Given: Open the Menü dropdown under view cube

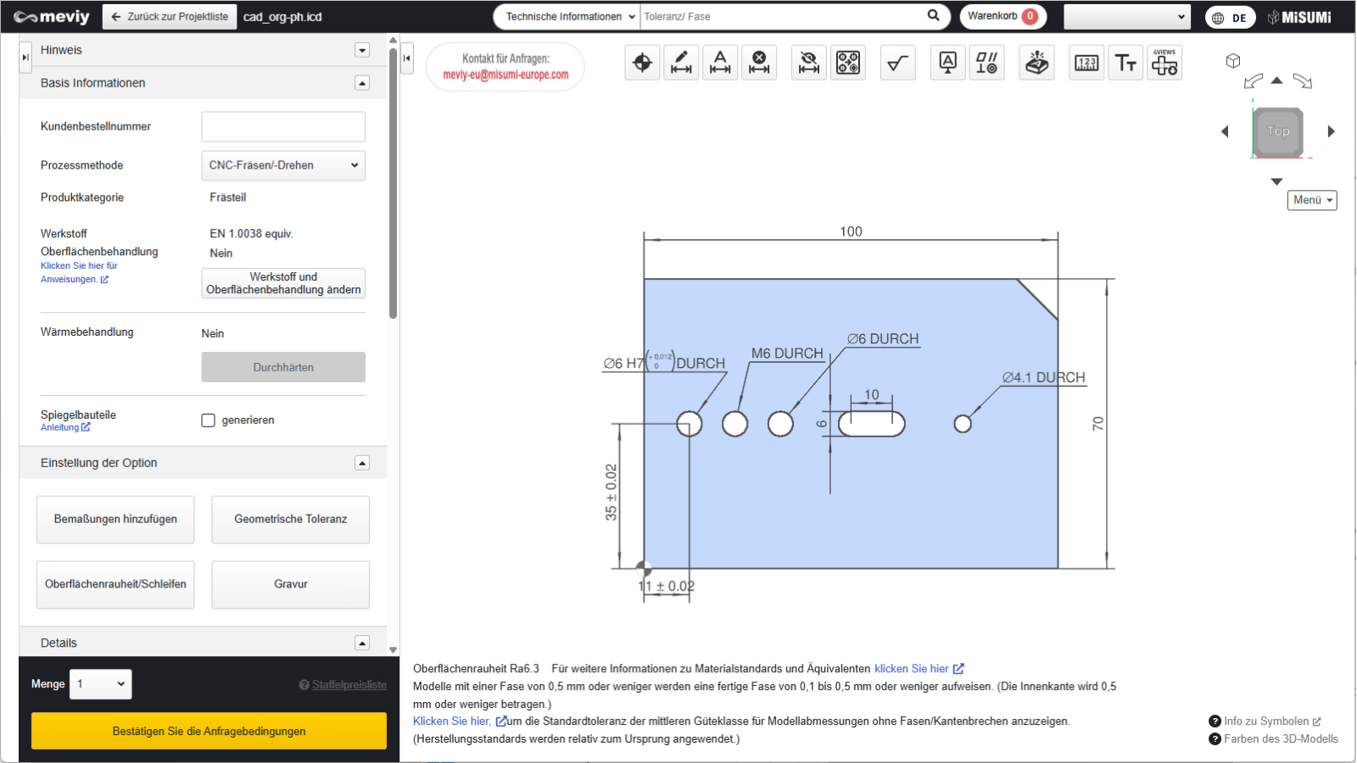Looking at the screenshot, I should (1311, 200).
